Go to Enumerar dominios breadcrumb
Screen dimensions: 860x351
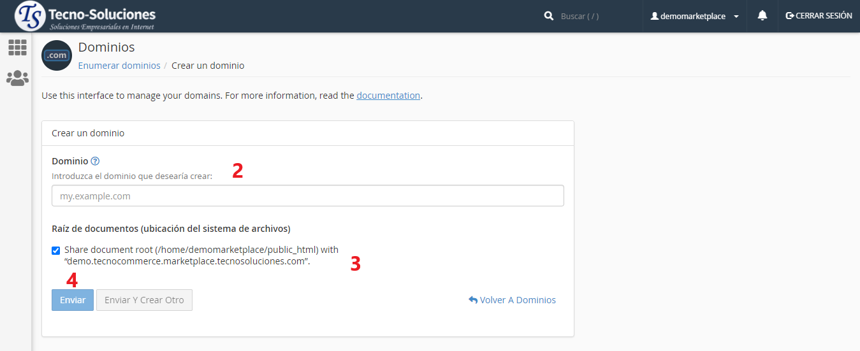119,66
